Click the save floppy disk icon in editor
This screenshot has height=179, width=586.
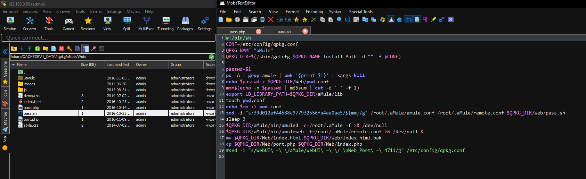pyautogui.click(x=246, y=20)
